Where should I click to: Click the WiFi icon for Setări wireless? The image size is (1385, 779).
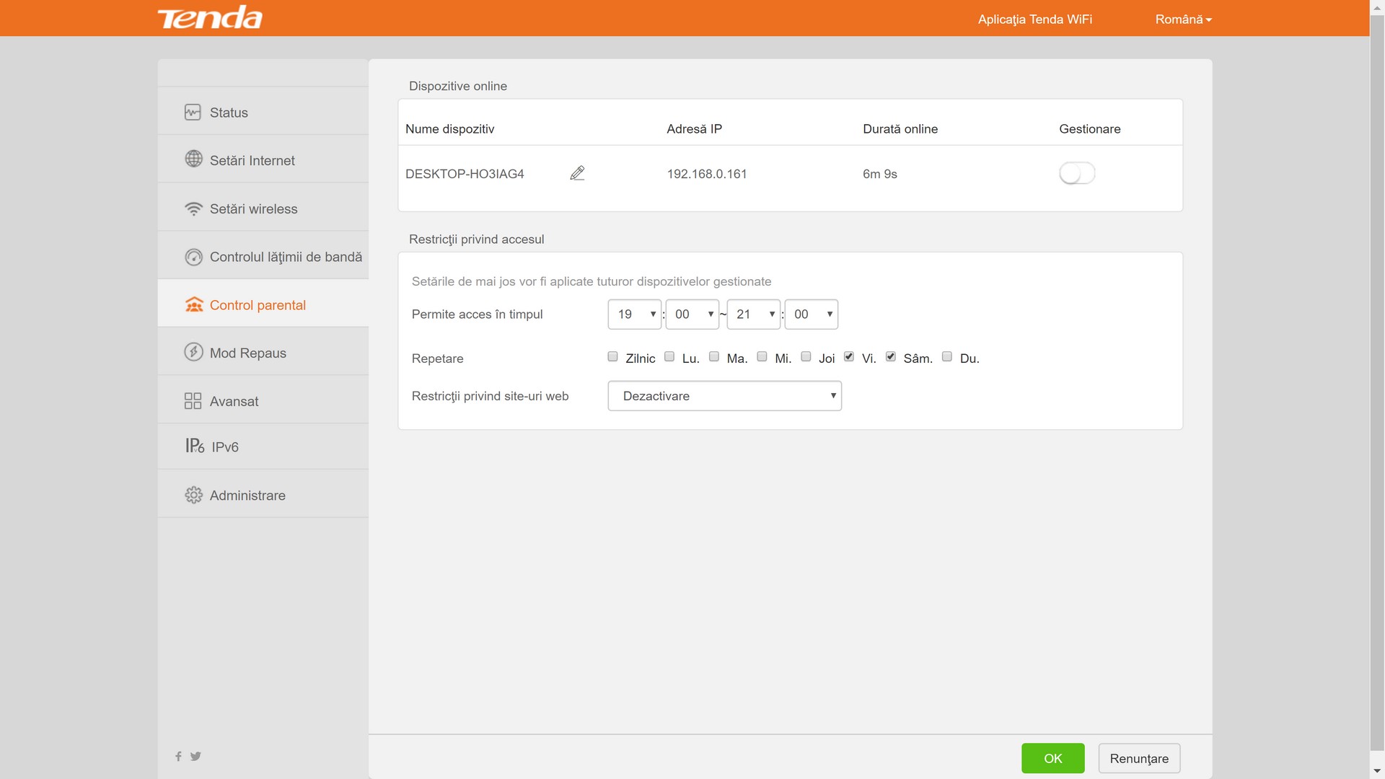point(193,208)
